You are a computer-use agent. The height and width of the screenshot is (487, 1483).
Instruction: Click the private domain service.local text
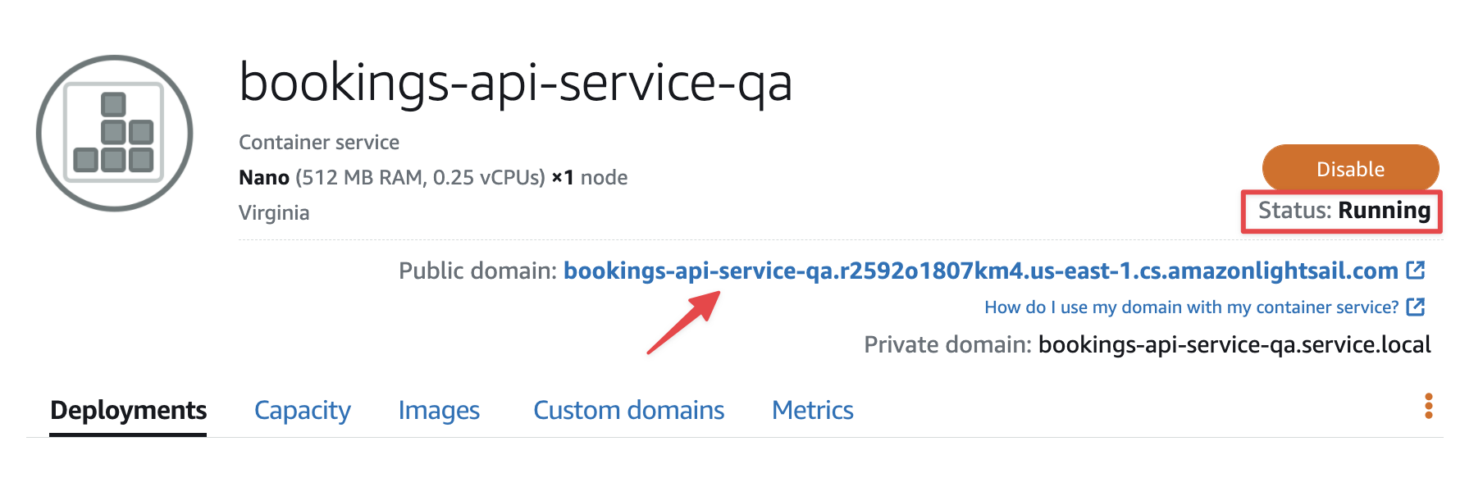point(1234,344)
